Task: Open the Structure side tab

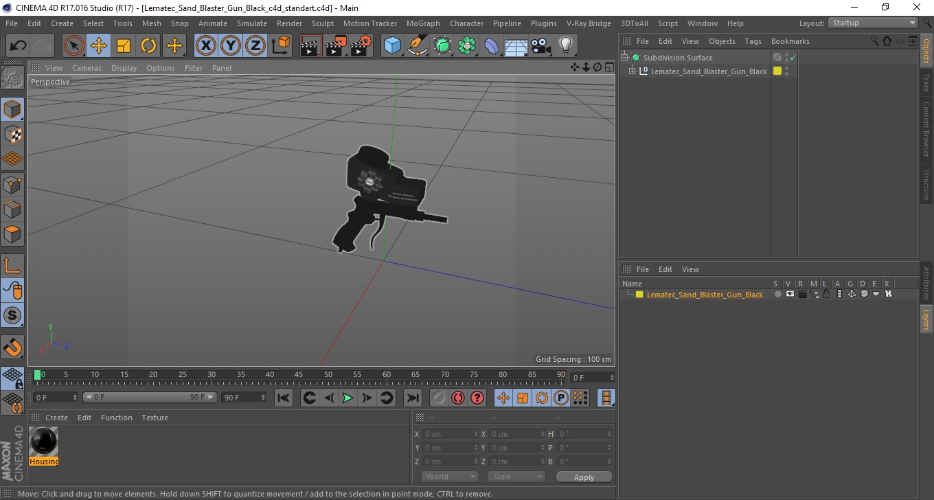Action: [x=926, y=183]
